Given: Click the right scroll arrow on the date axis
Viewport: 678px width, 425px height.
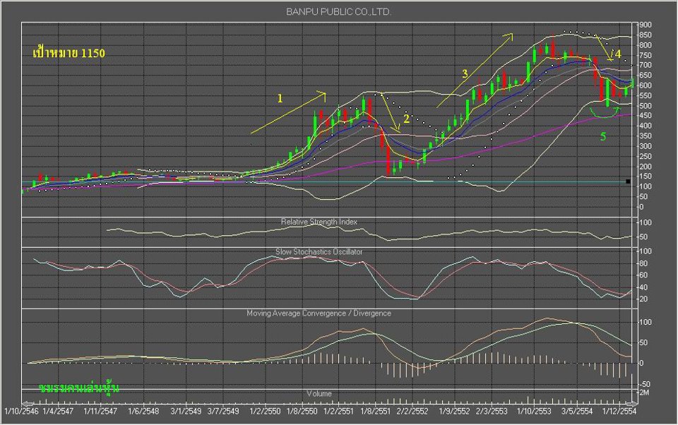Looking at the screenshot, I should point(631,404).
